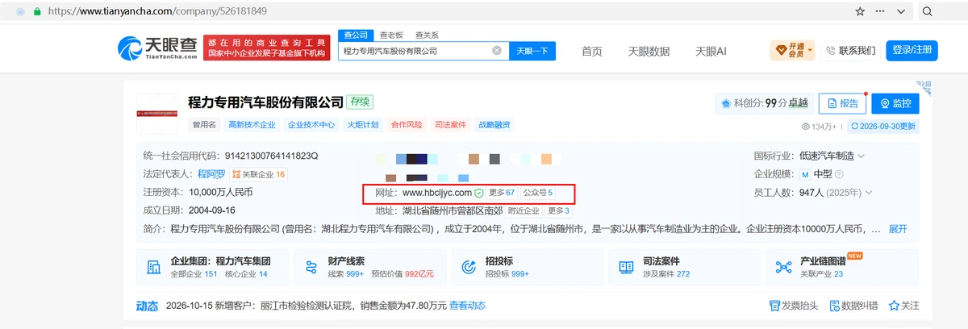Switch to the 查关系 search tab

(x=427, y=35)
